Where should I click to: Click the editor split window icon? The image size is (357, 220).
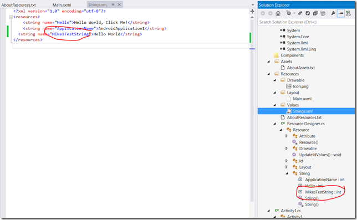252,12
